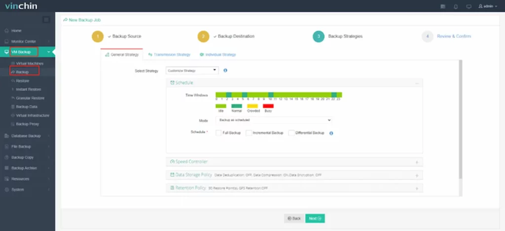Expand the Speed Controller section

294,162
